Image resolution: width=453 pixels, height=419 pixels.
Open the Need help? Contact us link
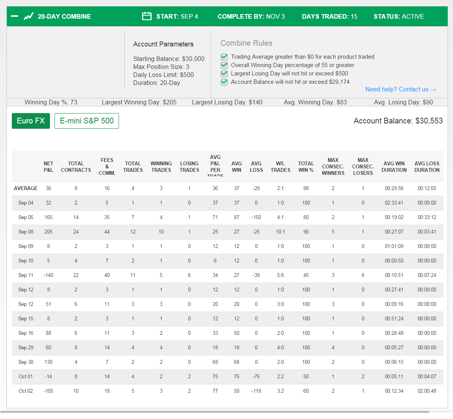click(401, 89)
